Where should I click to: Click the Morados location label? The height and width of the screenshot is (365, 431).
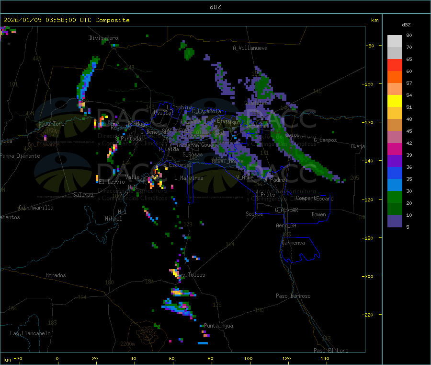click(56, 275)
